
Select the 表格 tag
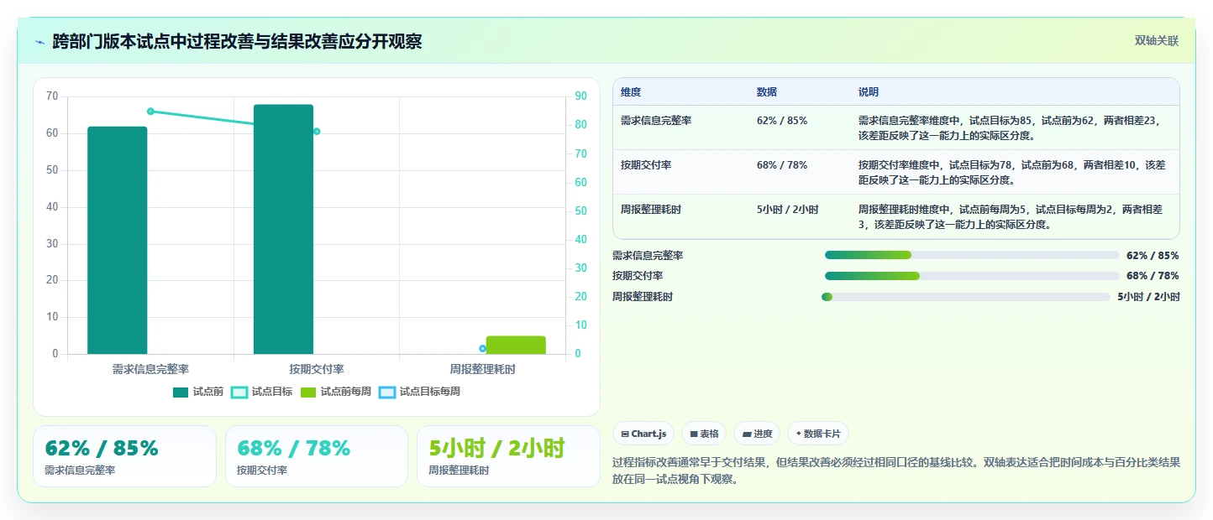click(x=704, y=434)
